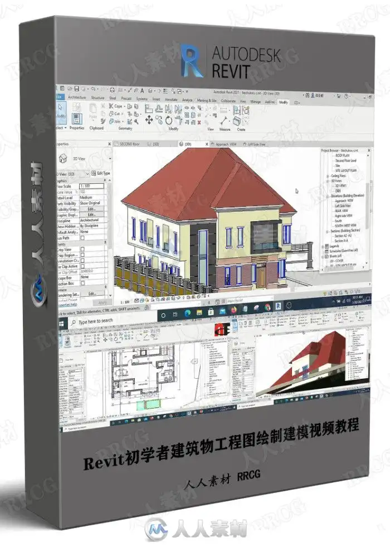Open the Properties help link
The image size is (390, 547).
click(67, 305)
